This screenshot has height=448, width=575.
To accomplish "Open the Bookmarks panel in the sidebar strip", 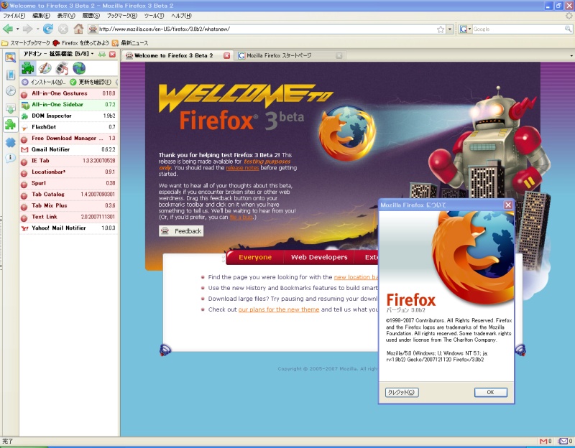I will click(x=10, y=75).
